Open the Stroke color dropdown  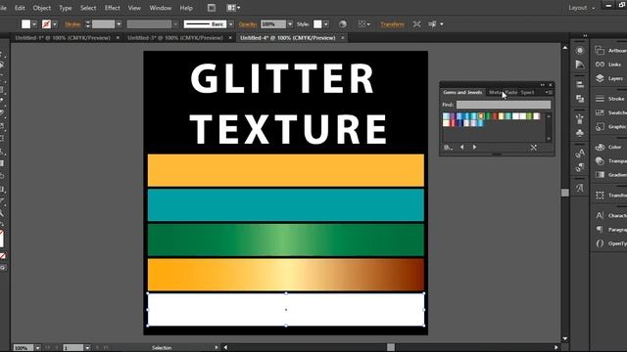click(55, 24)
